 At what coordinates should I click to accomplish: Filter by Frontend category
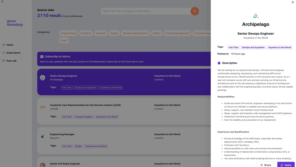click(86, 33)
